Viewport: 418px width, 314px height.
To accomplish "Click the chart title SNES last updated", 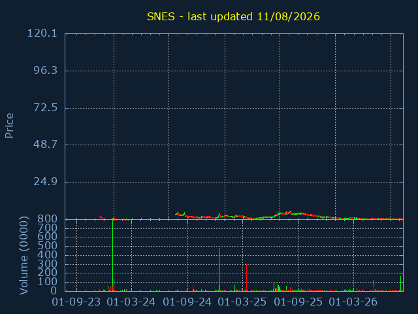I will coord(233,16).
